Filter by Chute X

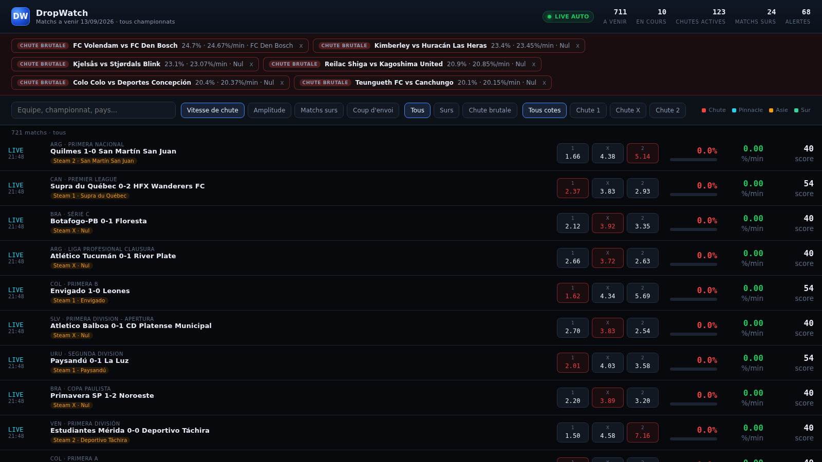coord(628,110)
